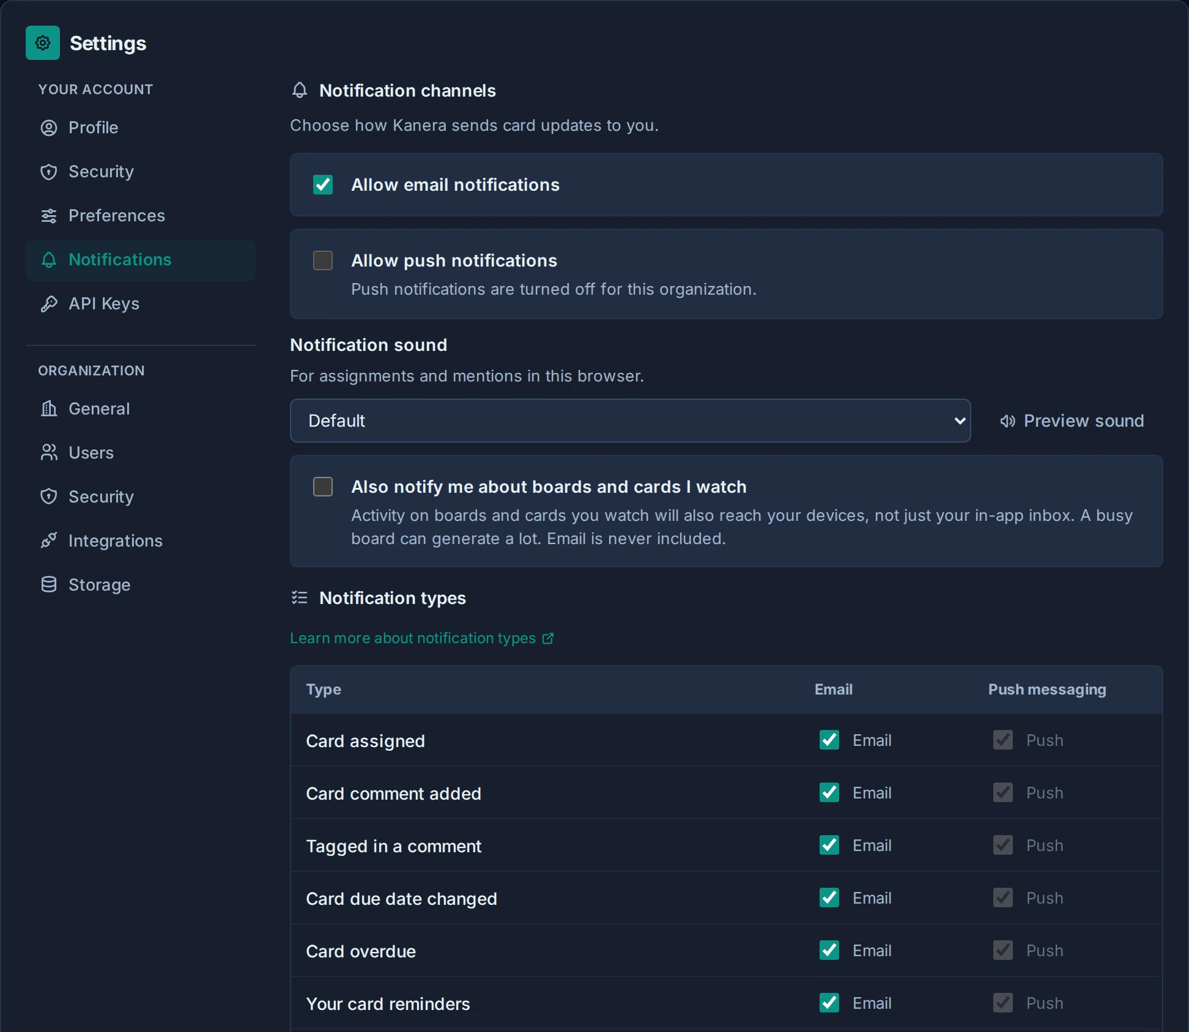Screen dimensions: 1189x1032
Task: Toggle Email checkbox for Card overdue
Action: tap(829, 950)
